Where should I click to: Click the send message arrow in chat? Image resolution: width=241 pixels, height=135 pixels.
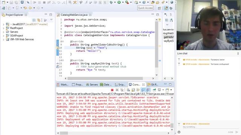237,132
